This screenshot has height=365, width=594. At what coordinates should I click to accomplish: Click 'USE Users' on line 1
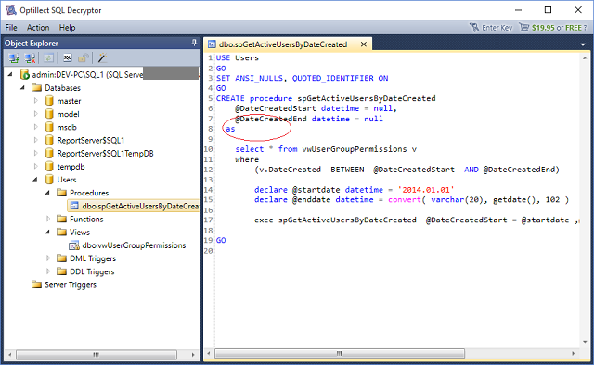tap(238, 57)
